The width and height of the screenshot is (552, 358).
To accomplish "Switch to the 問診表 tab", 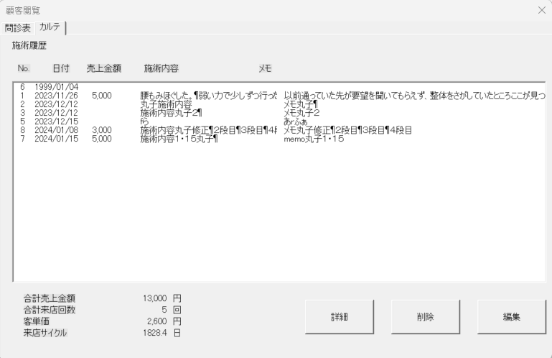I will pyautogui.click(x=18, y=28).
